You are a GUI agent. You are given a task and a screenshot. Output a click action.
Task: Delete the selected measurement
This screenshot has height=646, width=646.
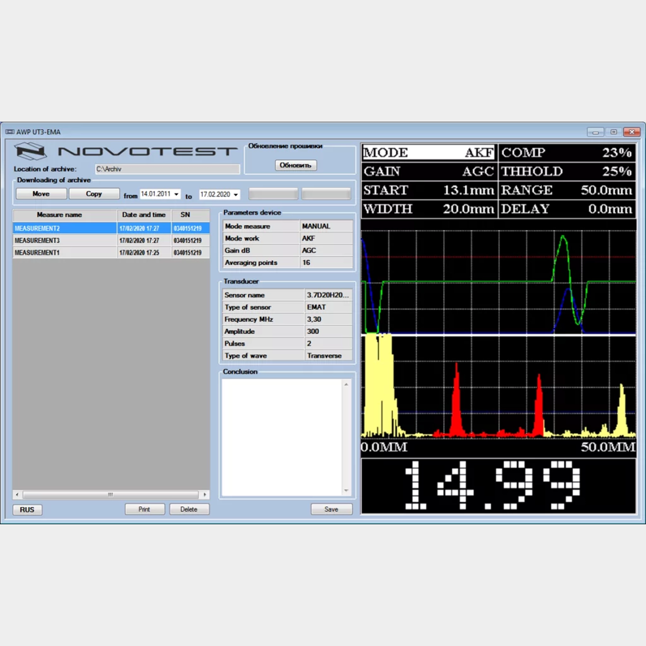pos(190,509)
